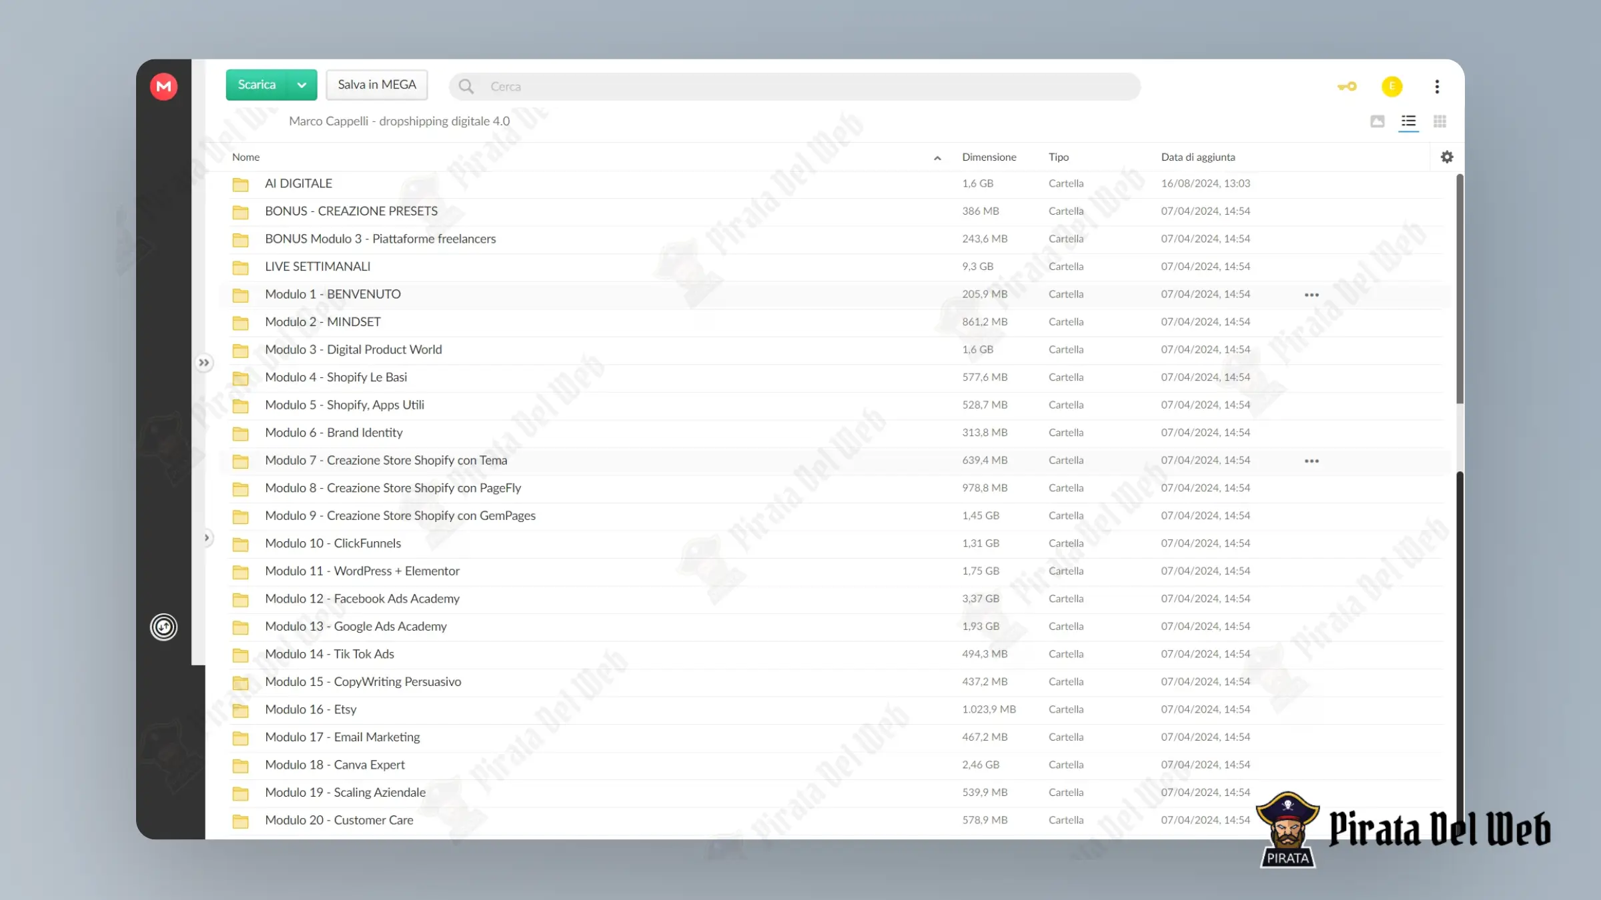Switch to list view icon

pyautogui.click(x=1408, y=121)
